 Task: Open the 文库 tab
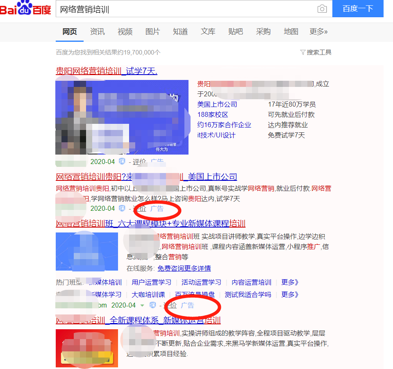point(208,32)
